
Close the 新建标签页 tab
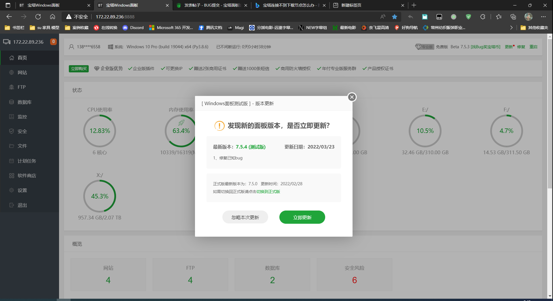point(403,5)
